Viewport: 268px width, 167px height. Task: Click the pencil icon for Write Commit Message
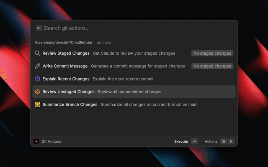coord(38,66)
